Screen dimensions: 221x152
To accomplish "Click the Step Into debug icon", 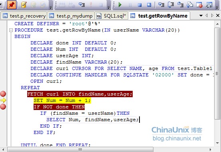I will pos(161,5).
